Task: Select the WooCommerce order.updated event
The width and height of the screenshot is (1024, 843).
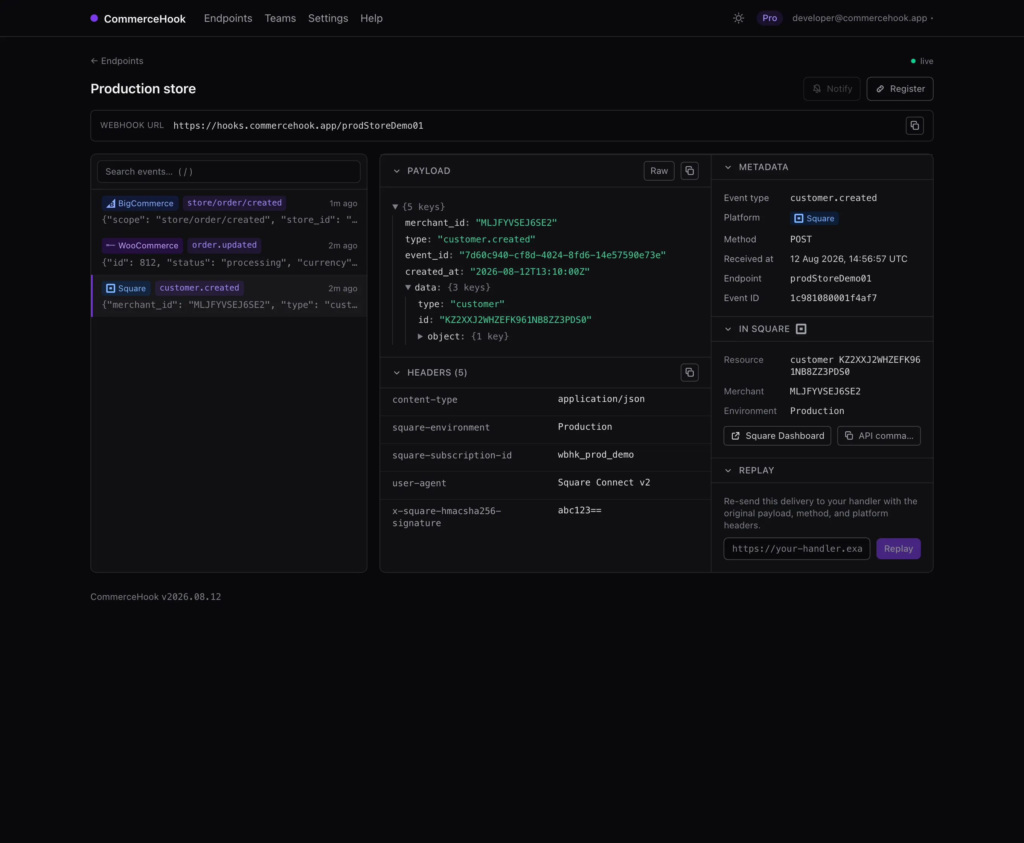Action: coord(229,254)
